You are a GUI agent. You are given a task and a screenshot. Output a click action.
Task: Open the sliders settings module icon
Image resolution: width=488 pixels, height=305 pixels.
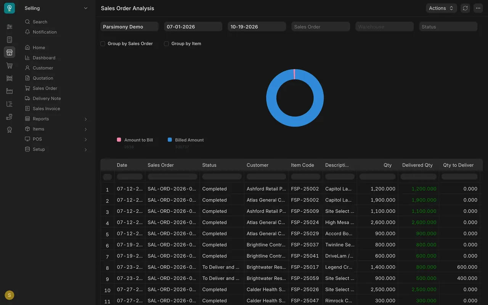[10, 27]
